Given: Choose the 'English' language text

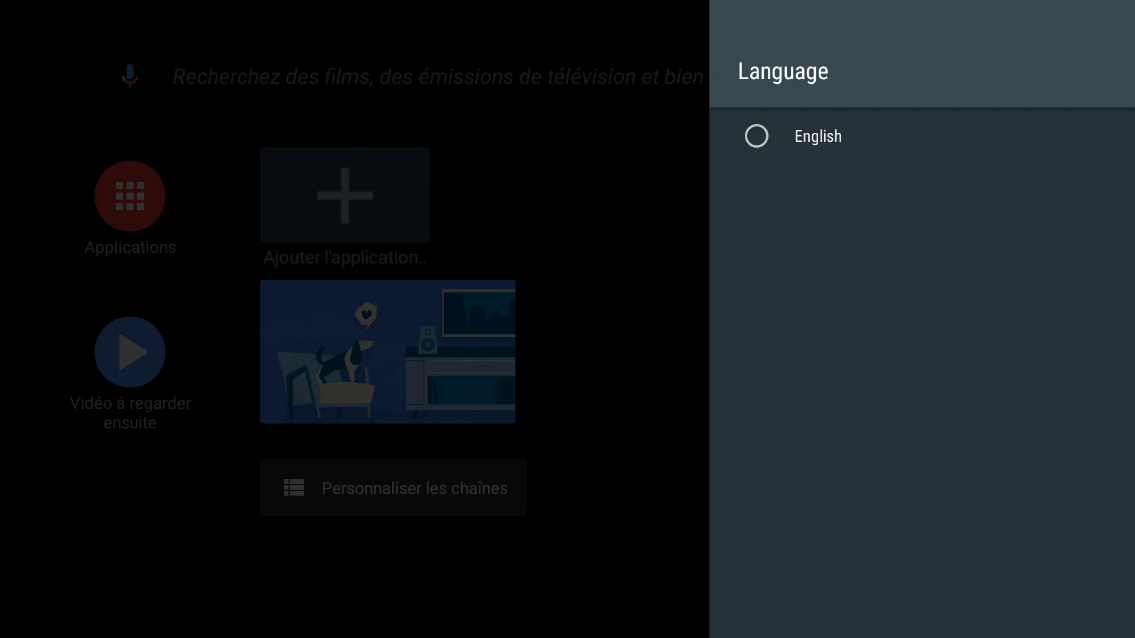Looking at the screenshot, I should pos(818,136).
